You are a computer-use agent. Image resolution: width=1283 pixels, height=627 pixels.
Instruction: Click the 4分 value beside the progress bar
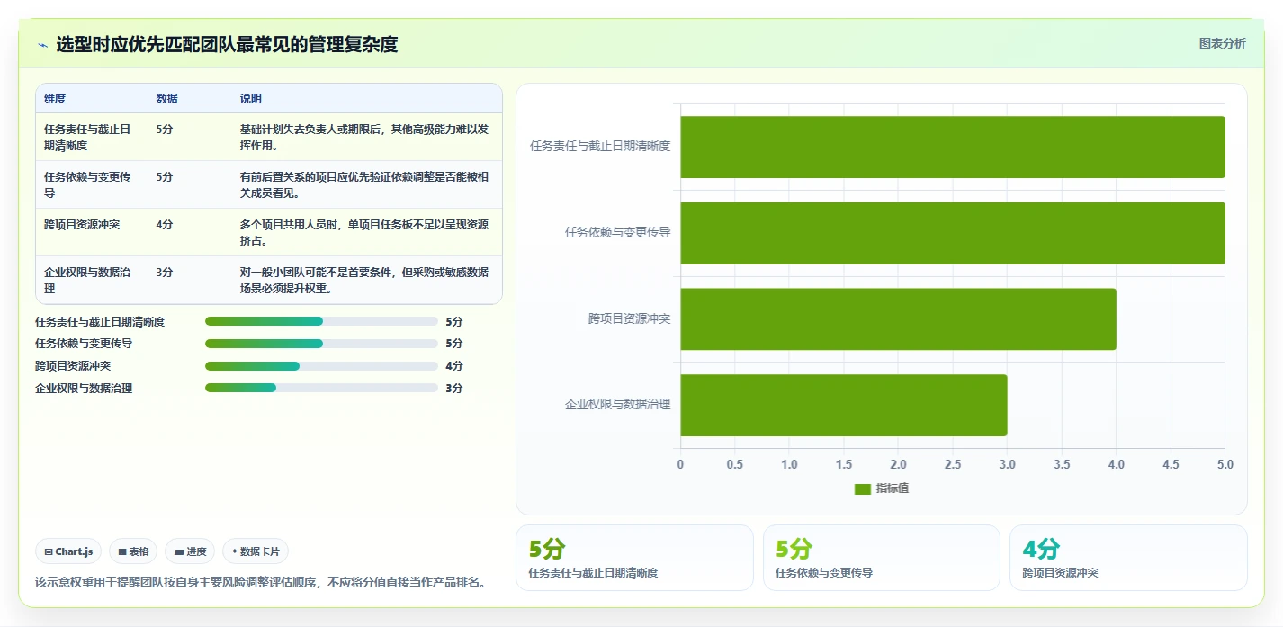tap(454, 366)
